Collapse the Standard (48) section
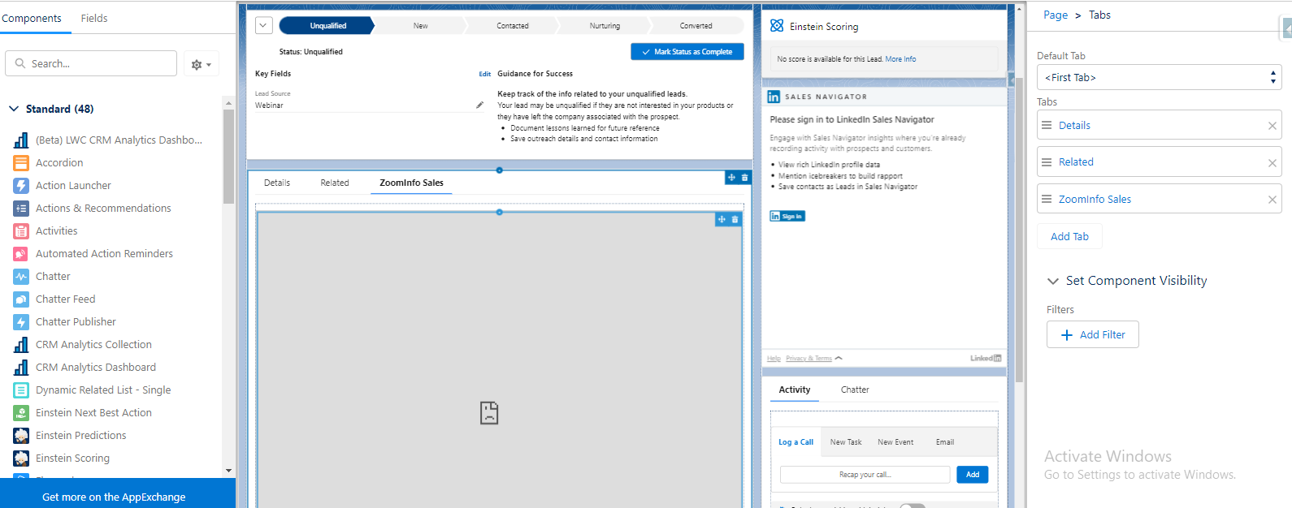 [x=14, y=109]
